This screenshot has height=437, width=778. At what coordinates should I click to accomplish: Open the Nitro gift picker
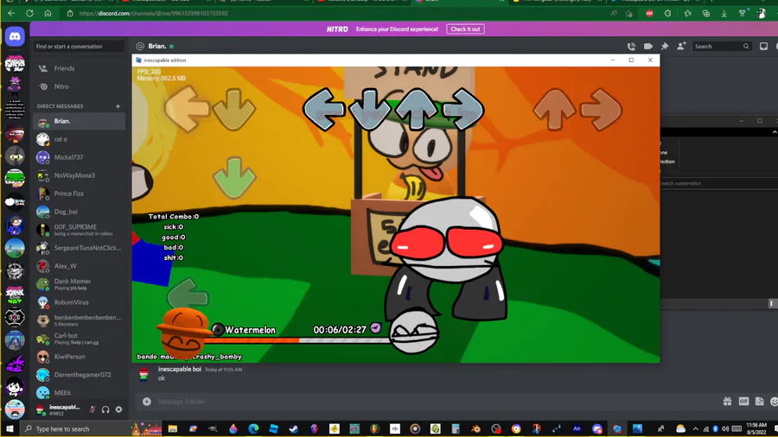(727, 402)
